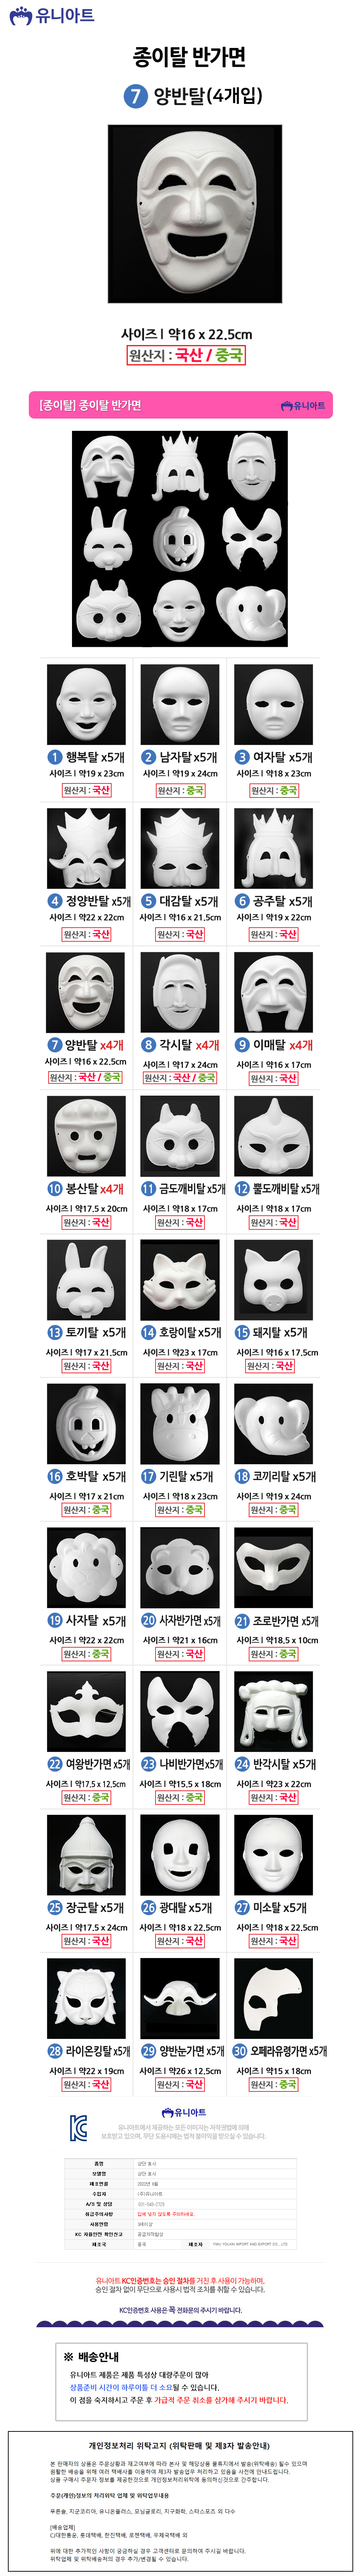
Task: Click the 호박탈 x5개 mask thumbnail
Action: click(87, 1423)
